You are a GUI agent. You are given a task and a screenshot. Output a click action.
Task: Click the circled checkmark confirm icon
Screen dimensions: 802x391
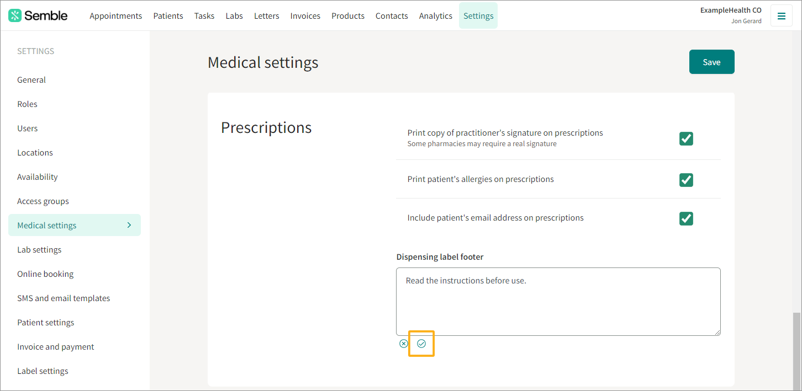click(421, 343)
